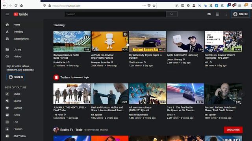The image size is (252, 141).
Task: Open the Marques Brownlee channel link
Action: tap(101, 62)
